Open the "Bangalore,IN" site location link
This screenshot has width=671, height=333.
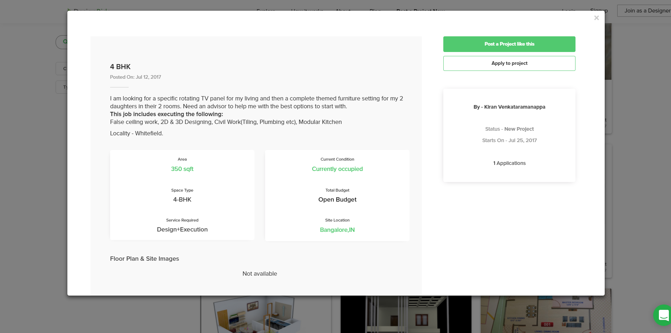click(337, 230)
